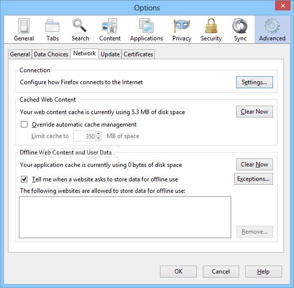Open the General options panel icon

click(x=24, y=30)
